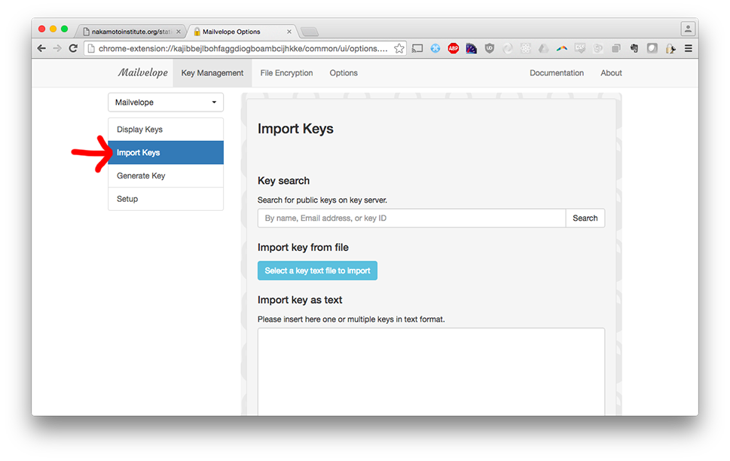The height and width of the screenshot is (461, 730).
Task: Click 'Please insert here one or multiple keys' text
Action: [x=351, y=319]
